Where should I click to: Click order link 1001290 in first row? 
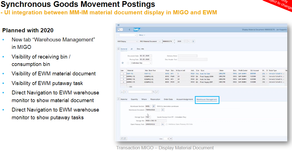222,73
